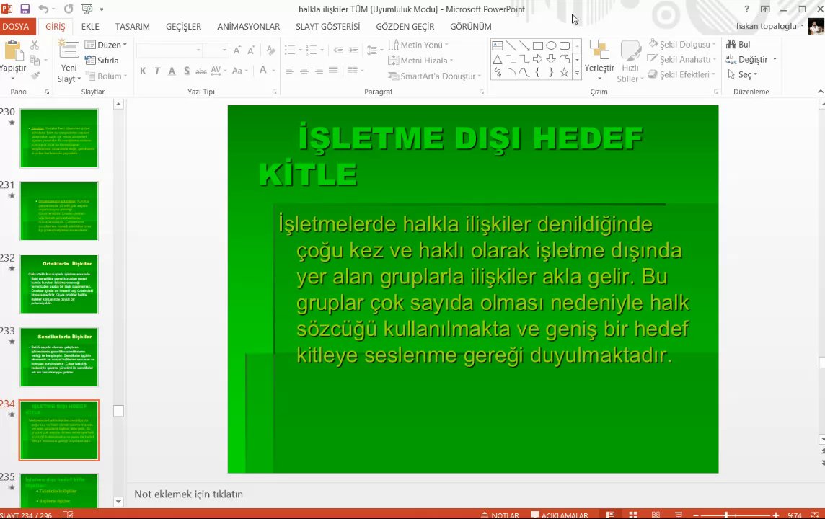This screenshot has height=519, width=825.
Task: Decrease font size with smaller A icon
Action: (x=251, y=50)
